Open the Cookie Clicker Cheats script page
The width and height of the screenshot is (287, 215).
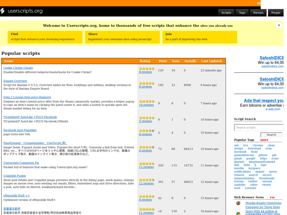coord(18,67)
